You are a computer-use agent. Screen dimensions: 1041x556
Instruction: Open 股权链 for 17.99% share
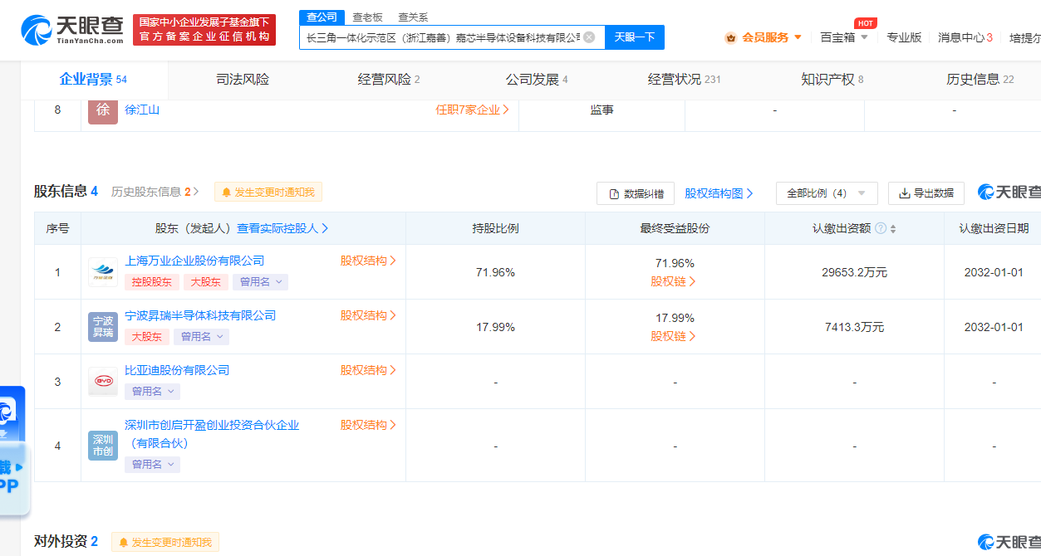point(674,336)
